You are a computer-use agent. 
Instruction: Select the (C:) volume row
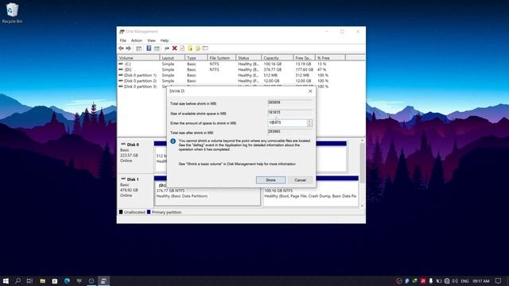point(241,64)
